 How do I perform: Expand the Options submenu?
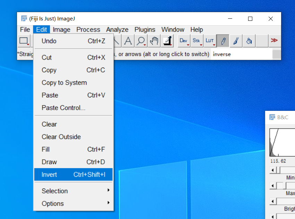point(73,203)
